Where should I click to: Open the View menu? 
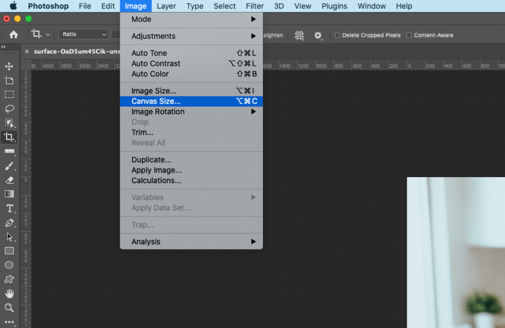pyautogui.click(x=302, y=6)
